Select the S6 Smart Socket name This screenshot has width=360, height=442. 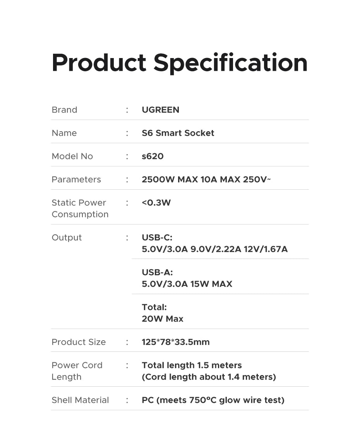[x=178, y=133]
